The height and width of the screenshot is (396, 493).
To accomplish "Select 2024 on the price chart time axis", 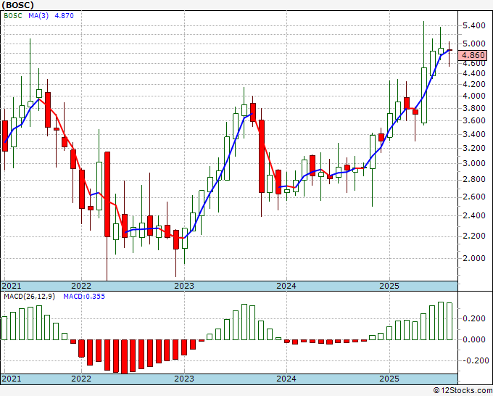I will [286, 286].
